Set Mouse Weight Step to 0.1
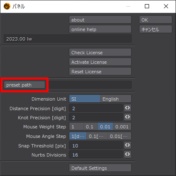Screen dimensions: 176x176 pyautogui.click(x=91, y=126)
